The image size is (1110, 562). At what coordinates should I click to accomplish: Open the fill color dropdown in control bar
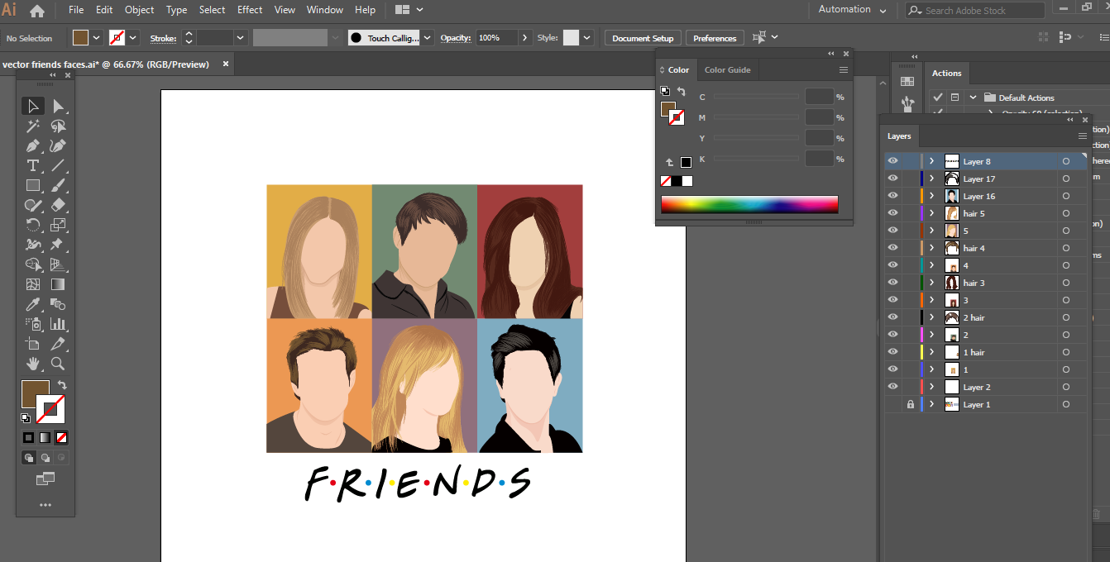pos(97,38)
